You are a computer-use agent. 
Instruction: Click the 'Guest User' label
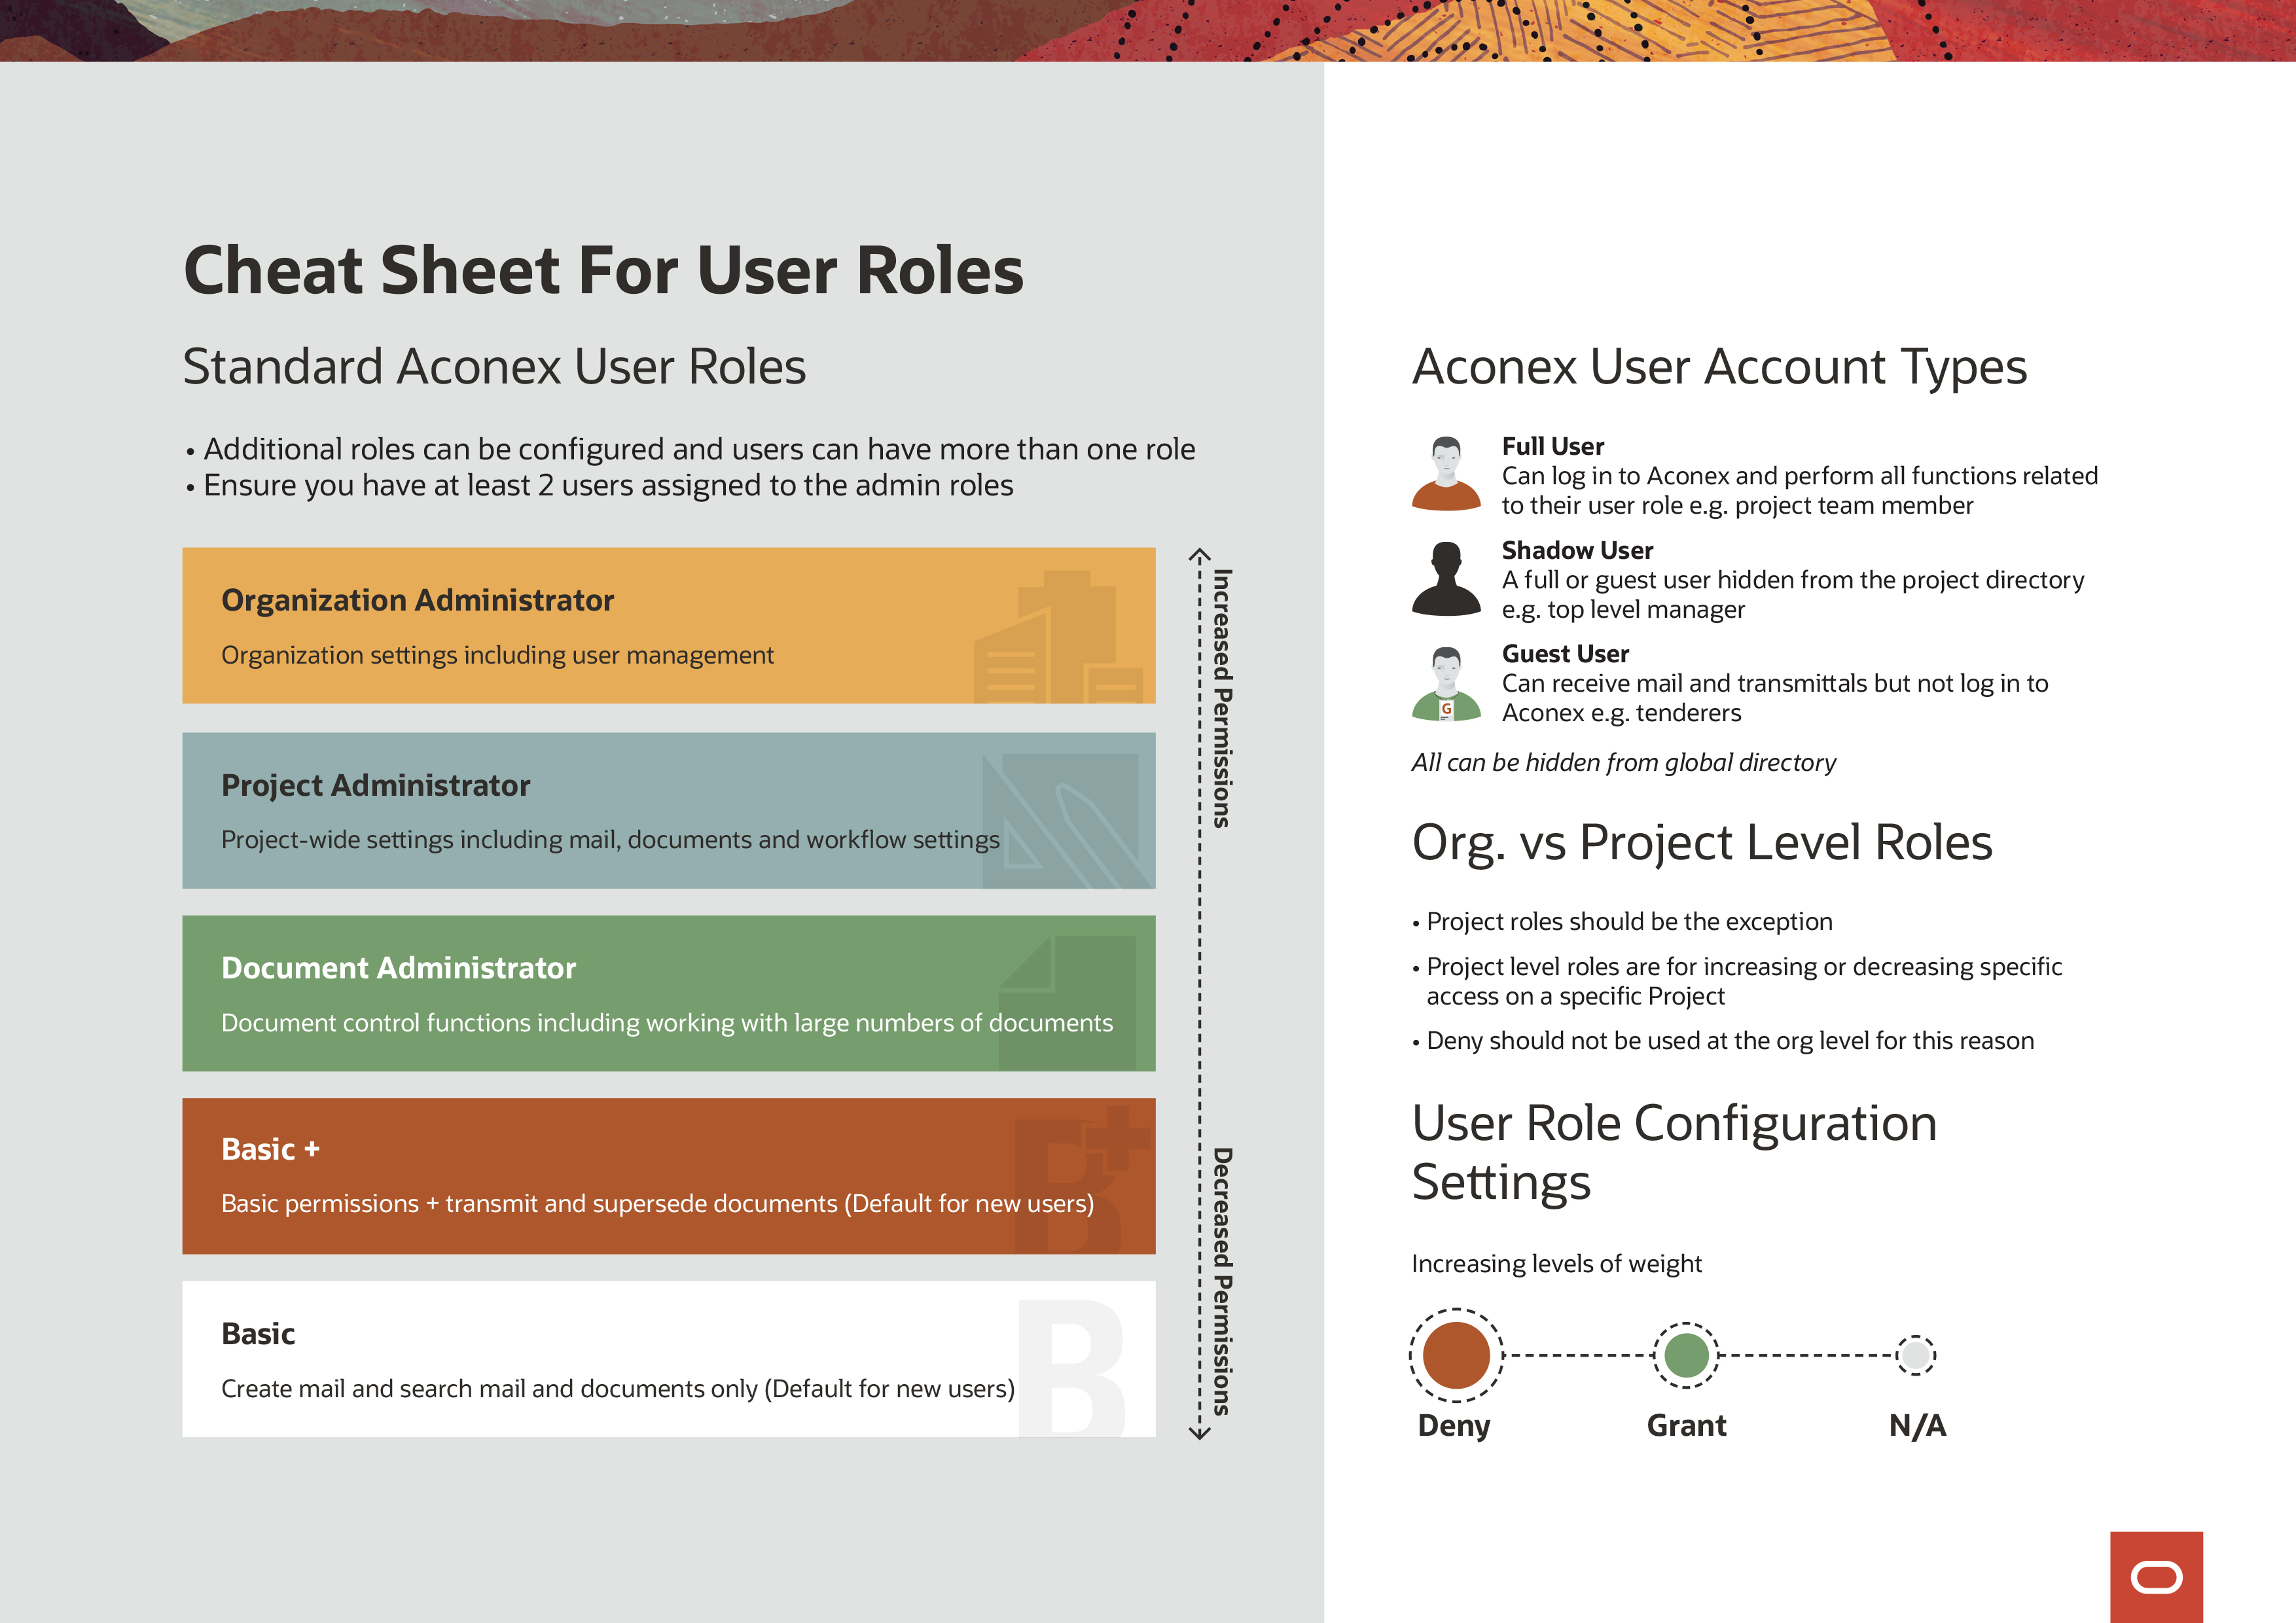1565,654
